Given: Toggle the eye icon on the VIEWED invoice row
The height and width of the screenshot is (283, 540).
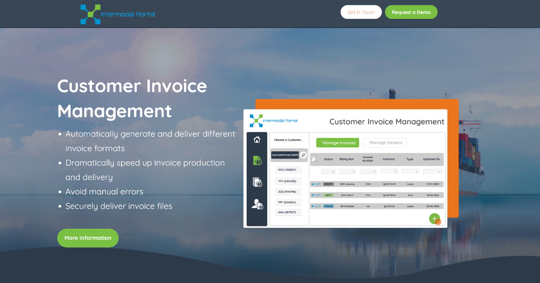Looking at the screenshot, I should [x=313, y=206].
